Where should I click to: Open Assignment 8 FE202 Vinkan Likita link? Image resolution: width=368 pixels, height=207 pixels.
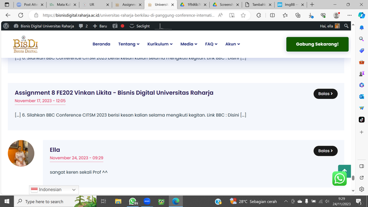114,93
